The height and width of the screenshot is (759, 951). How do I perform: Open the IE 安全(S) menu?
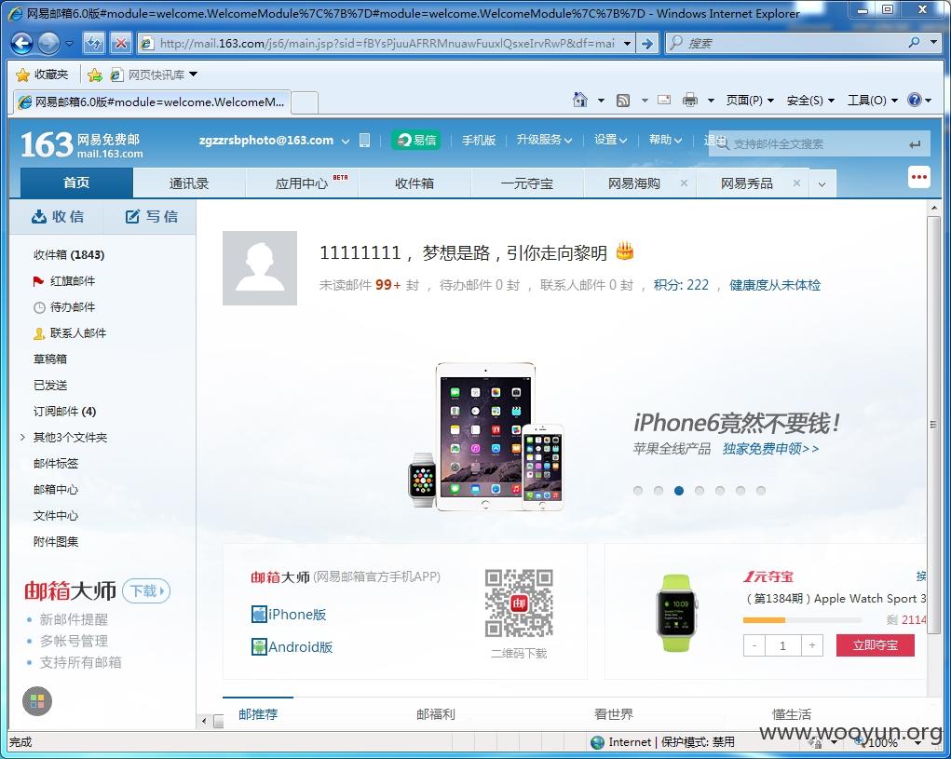[x=810, y=100]
